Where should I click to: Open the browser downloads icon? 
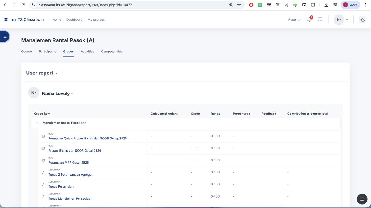pyautogui.click(x=326, y=5)
